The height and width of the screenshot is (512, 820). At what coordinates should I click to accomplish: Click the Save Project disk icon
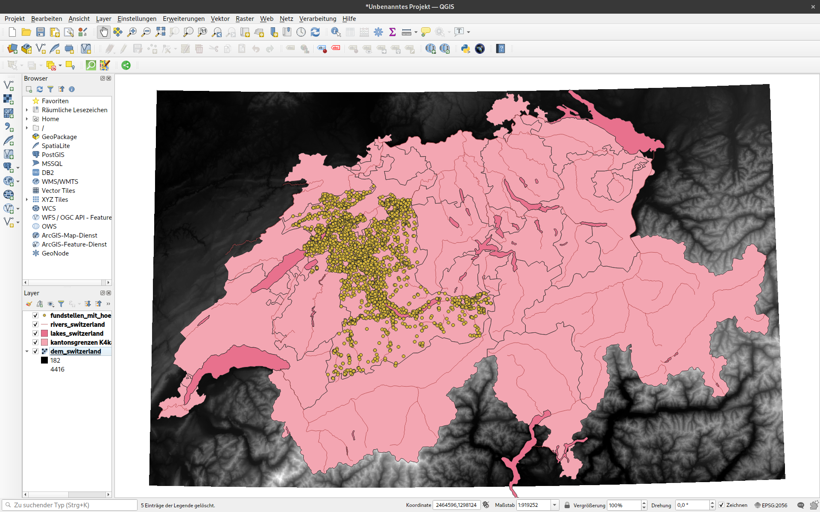point(41,32)
